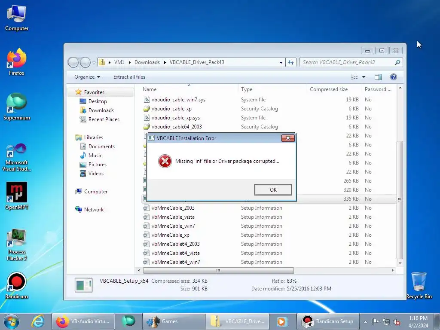Select vbMmeCable_vista setup file
This screenshot has height=330, width=440.
173,217
